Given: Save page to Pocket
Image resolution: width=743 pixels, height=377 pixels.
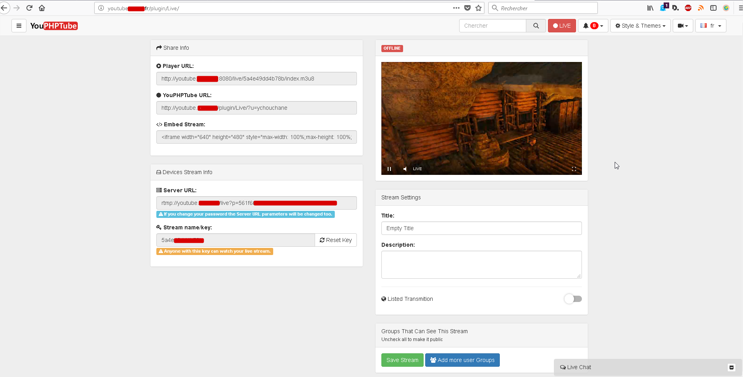Looking at the screenshot, I should (x=467, y=8).
